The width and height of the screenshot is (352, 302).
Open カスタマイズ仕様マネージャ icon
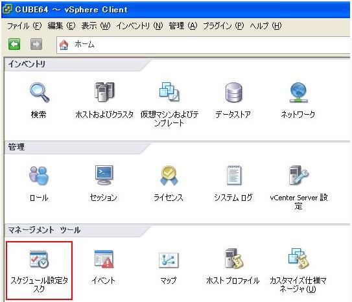click(x=299, y=259)
